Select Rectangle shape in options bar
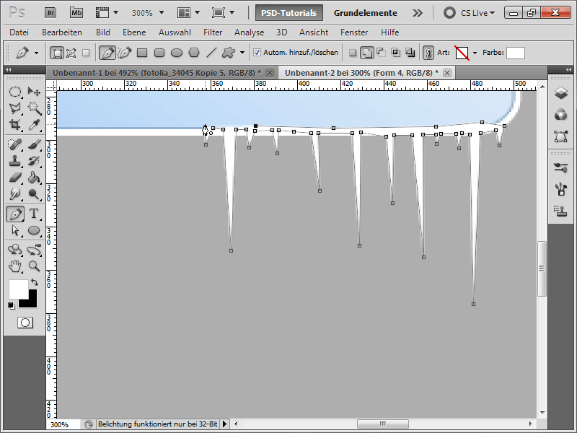Viewport: 577px width, 433px height. [x=142, y=53]
